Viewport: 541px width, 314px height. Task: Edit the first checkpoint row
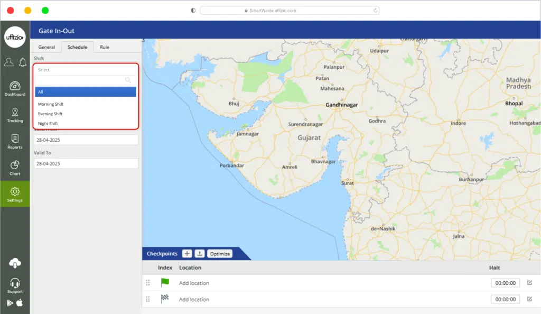point(529,283)
